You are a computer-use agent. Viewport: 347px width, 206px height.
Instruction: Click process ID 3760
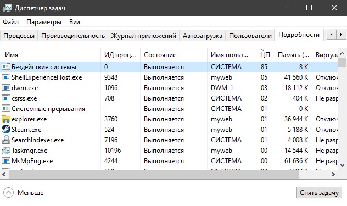111,119
